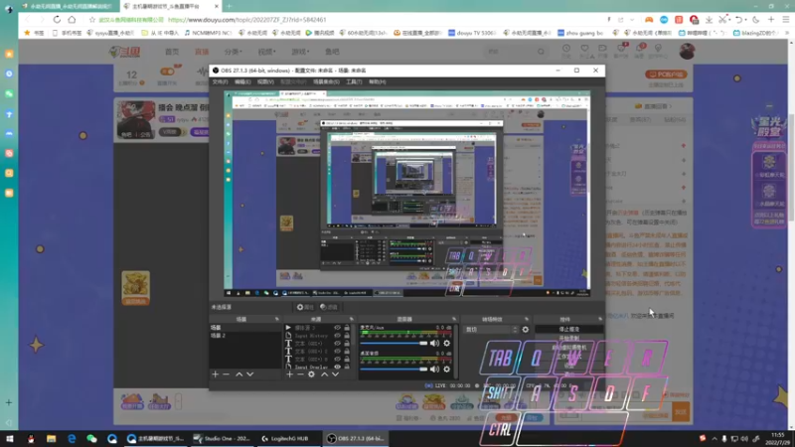
Task: Open the OBS 视图(V) menu
Action: coord(265,82)
